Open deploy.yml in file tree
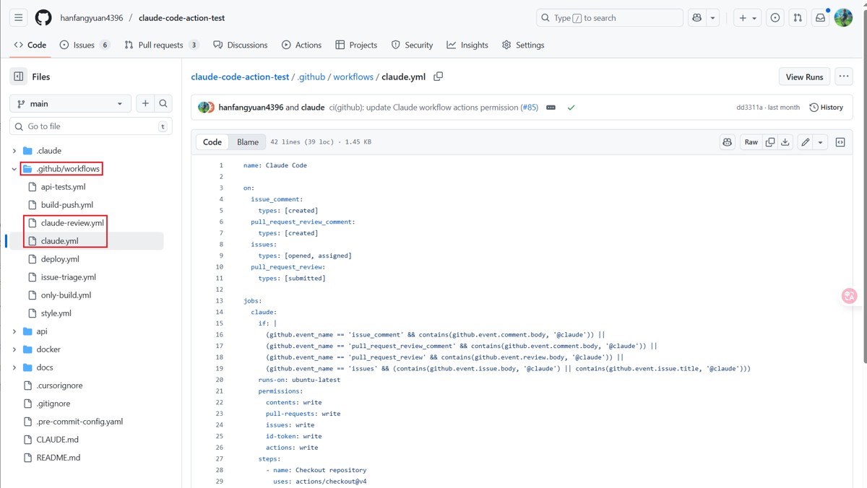867x488 pixels. tap(60, 259)
